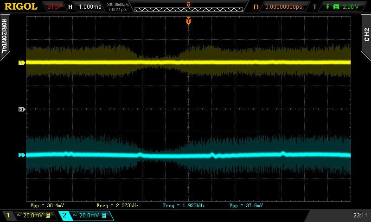Click the channel 2 20.0mV scale value
Viewport: 371px width, 222px height.
point(89,216)
